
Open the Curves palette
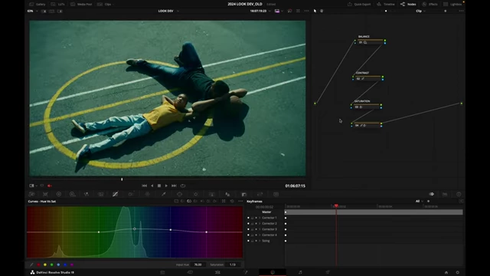(116, 194)
